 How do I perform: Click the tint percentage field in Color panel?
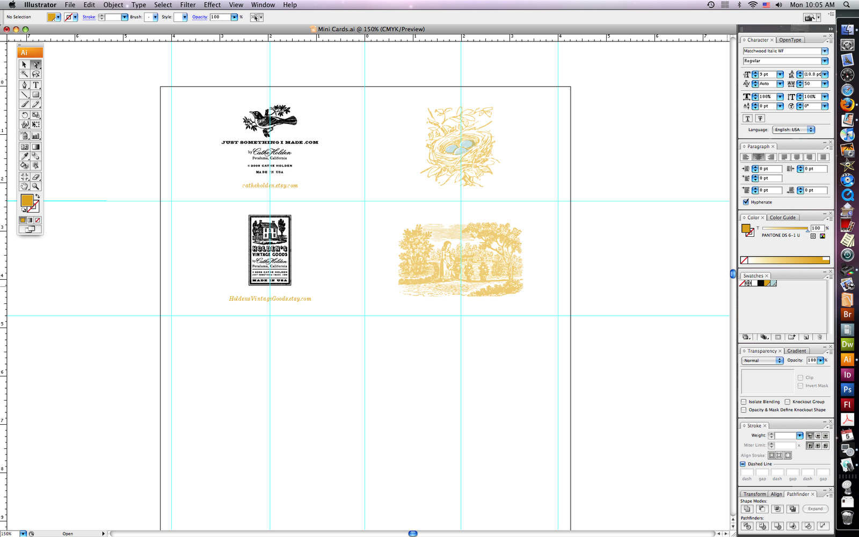coord(817,228)
